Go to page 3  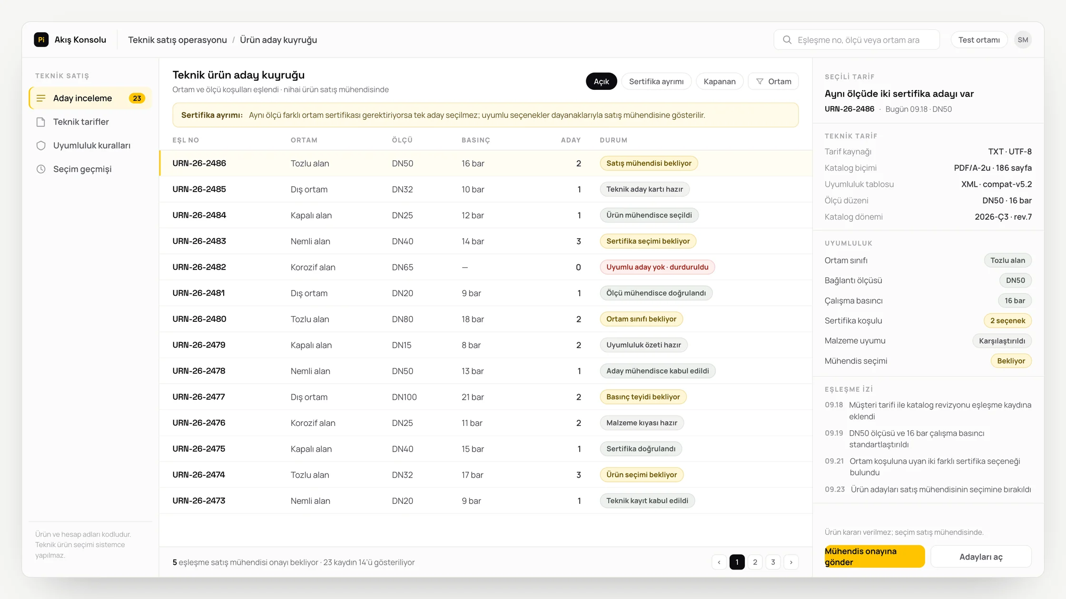(x=773, y=562)
